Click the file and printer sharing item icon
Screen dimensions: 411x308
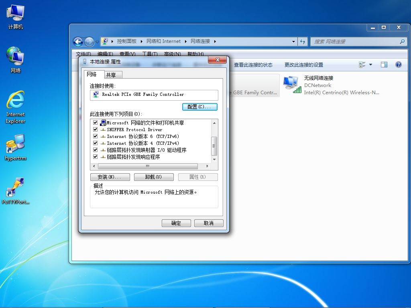pos(103,123)
